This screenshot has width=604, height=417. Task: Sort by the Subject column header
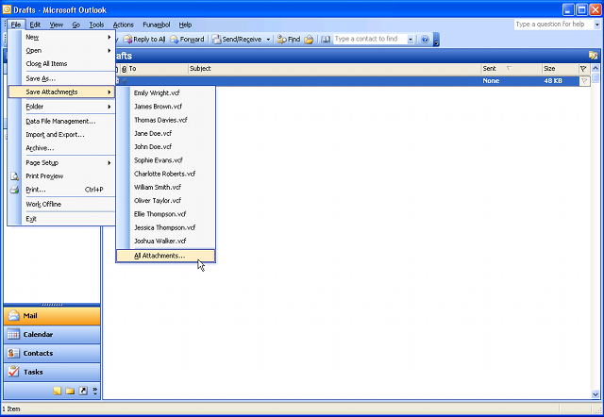334,69
